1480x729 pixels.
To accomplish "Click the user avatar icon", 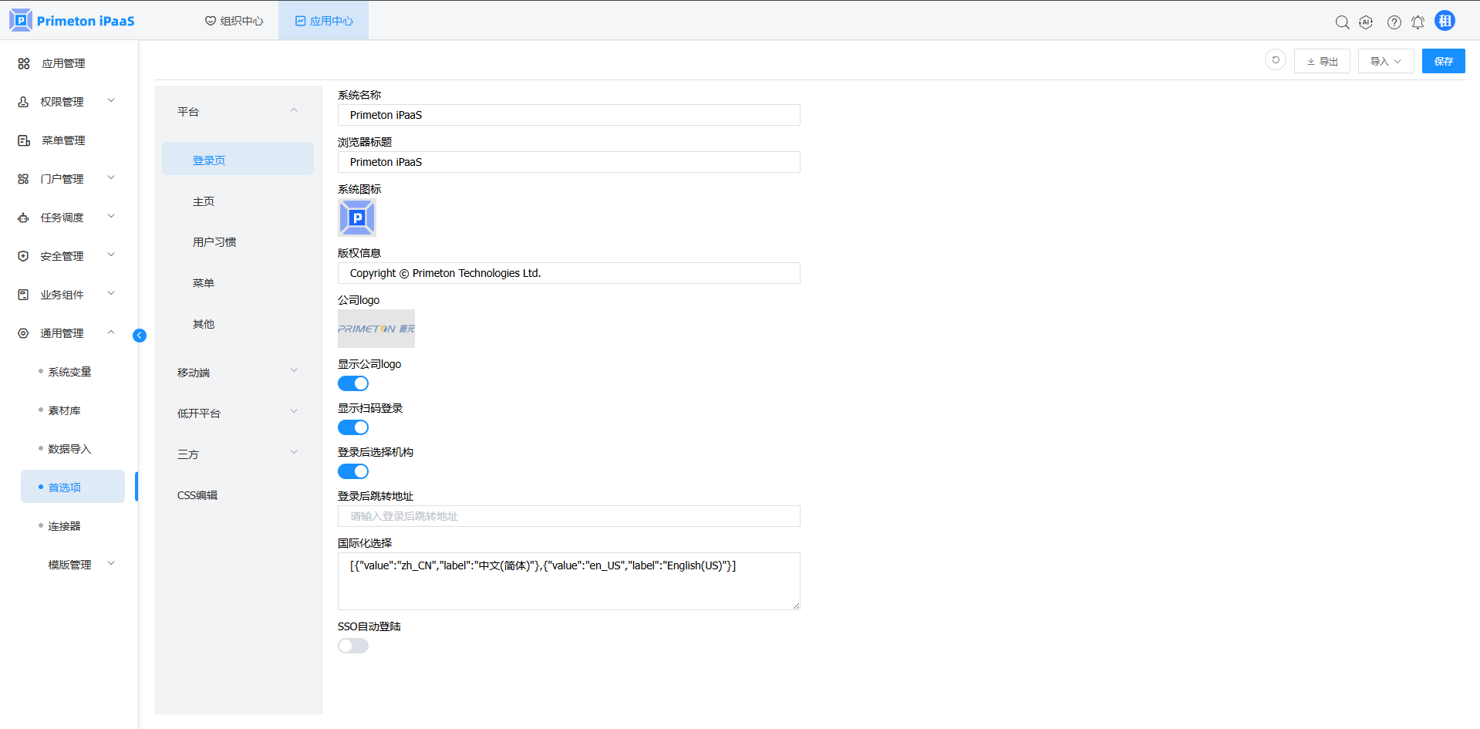I will [1445, 21].
